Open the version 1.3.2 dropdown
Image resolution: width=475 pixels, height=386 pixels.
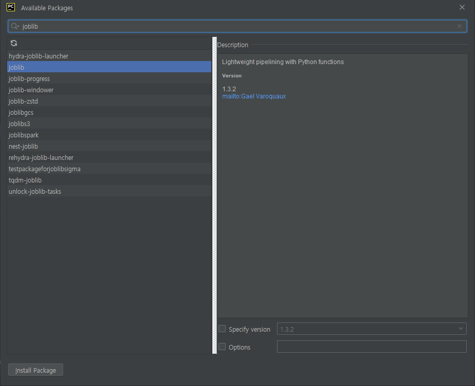click(372, 329)
